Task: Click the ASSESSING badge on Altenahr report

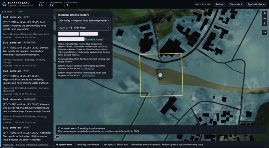Action: 30,99
